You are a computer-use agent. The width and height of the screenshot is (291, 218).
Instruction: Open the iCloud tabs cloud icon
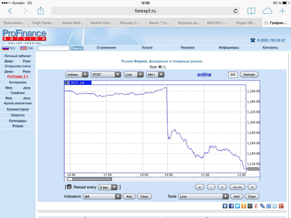[267, 11]
